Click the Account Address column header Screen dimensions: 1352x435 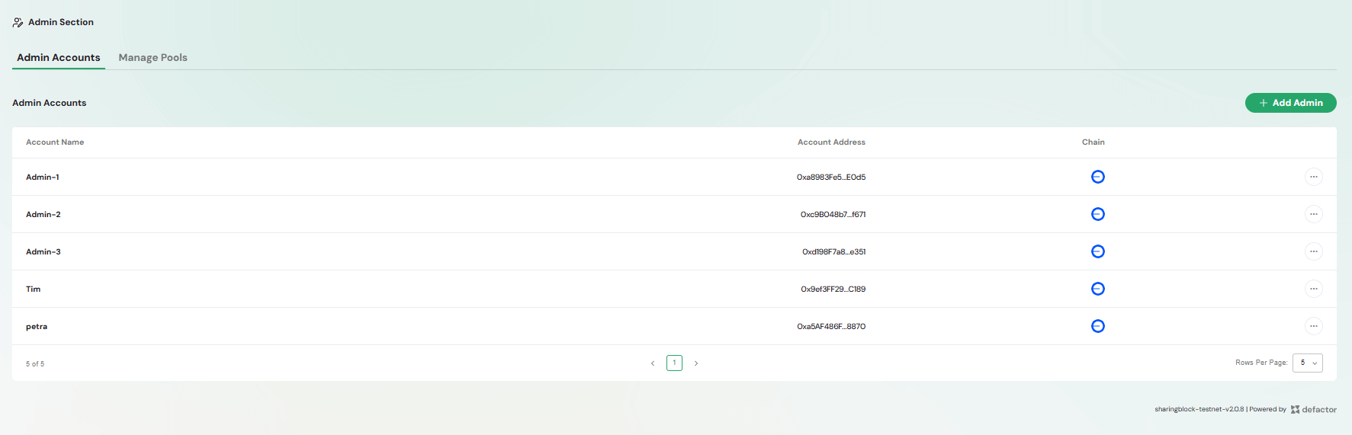tap(831, 142)
